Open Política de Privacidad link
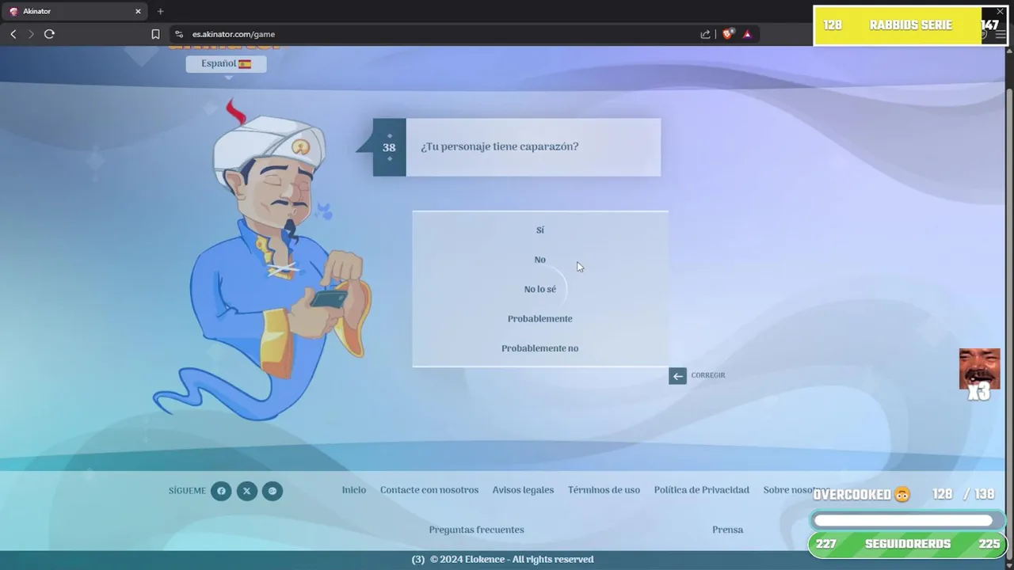Image resolution: width=1014 pixels, height=570 pixels. coord(702,490)
